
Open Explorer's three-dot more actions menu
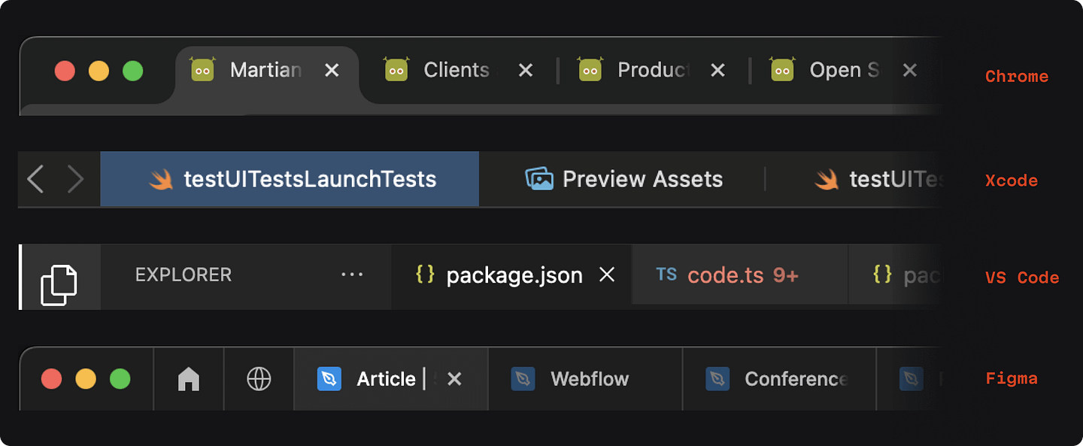coord(352,275)
